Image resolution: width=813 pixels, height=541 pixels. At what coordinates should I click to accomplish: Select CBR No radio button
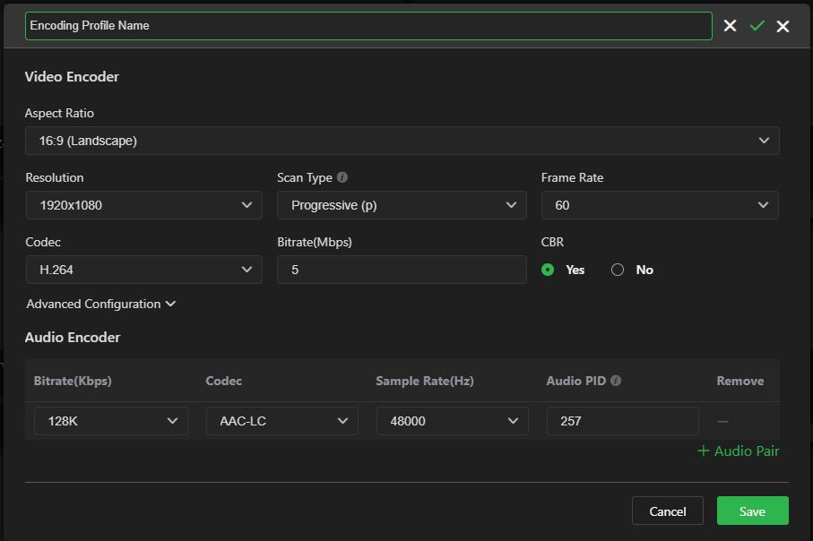(617, 270)
